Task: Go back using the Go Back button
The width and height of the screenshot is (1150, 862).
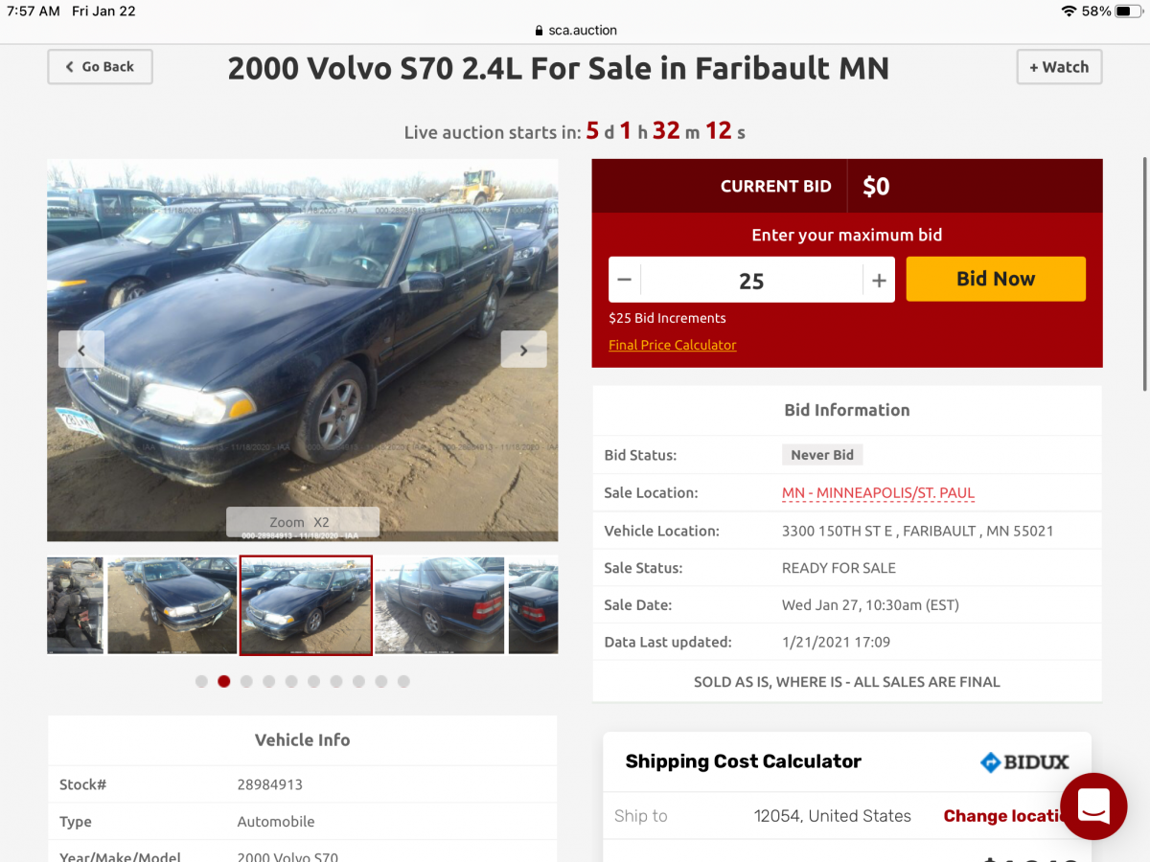Action: tap(100, 67)
